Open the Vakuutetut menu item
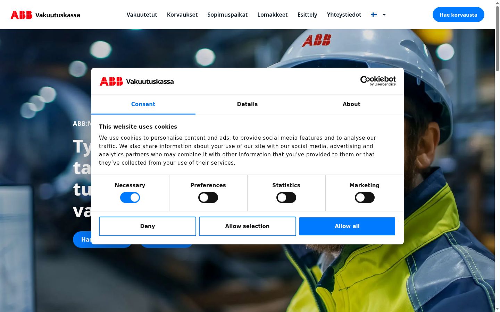Image resolution: width=500 pixels, height=312 pixels. pyautogui.click(x=142, y=15)
